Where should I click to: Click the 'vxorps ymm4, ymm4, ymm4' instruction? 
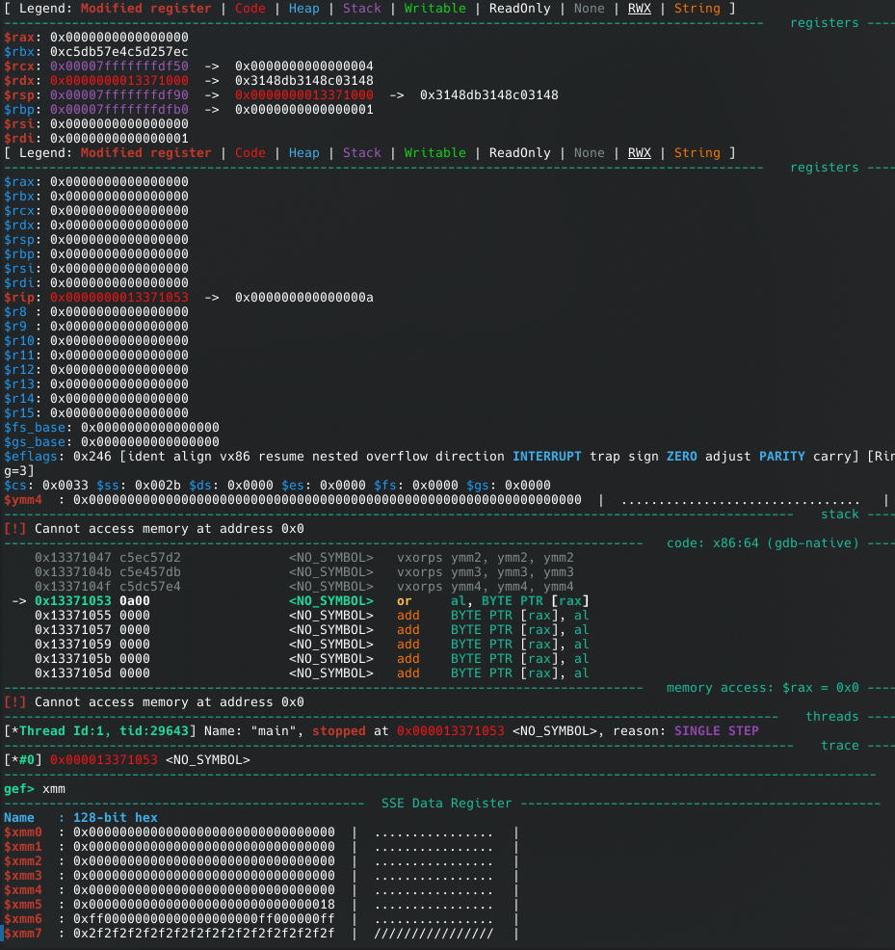[x=485, y=587]
